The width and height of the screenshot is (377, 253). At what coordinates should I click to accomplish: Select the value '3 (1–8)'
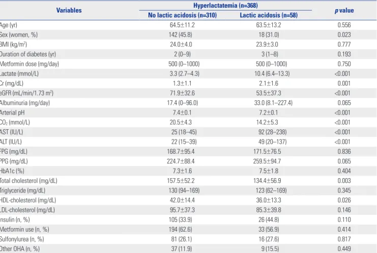[x=270, y=54]
